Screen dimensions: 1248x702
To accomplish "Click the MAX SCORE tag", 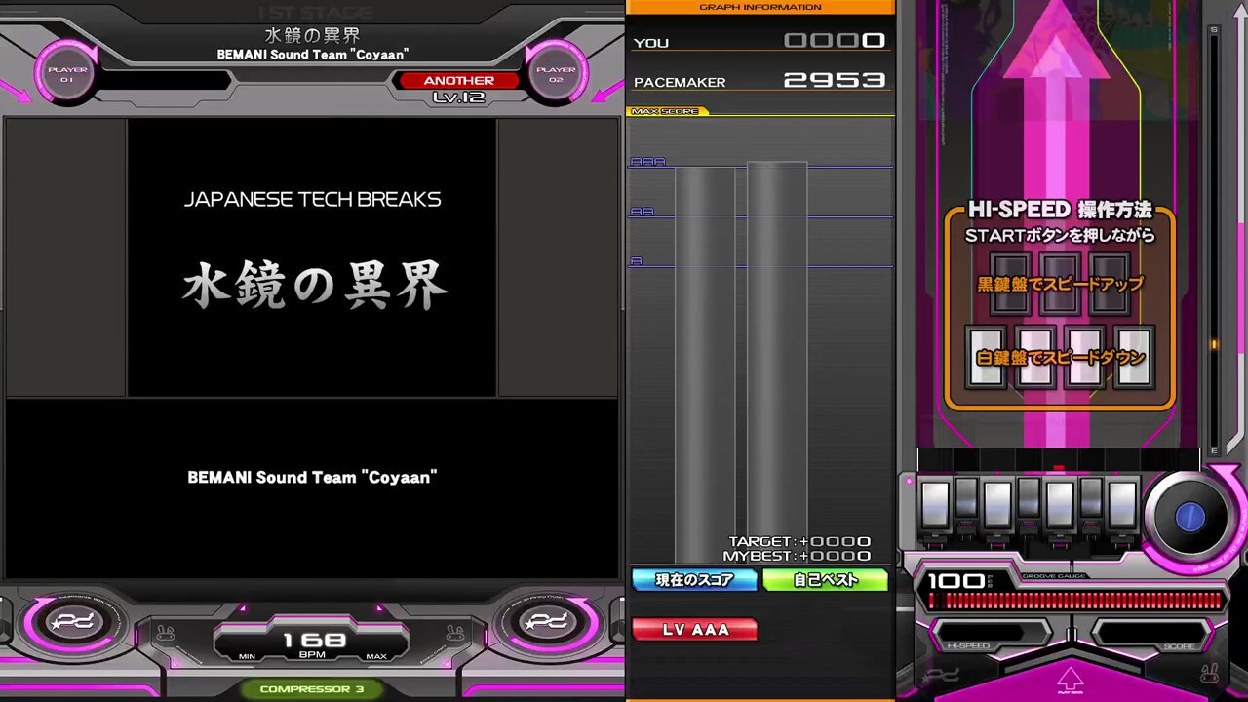I will pyautogui.click(x=666, y=111).
